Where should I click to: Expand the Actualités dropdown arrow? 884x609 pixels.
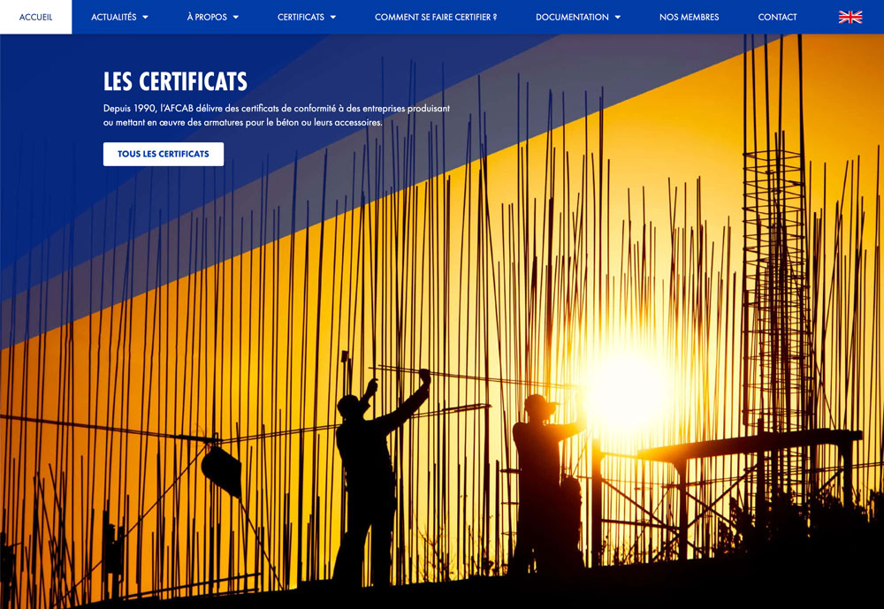146,18
